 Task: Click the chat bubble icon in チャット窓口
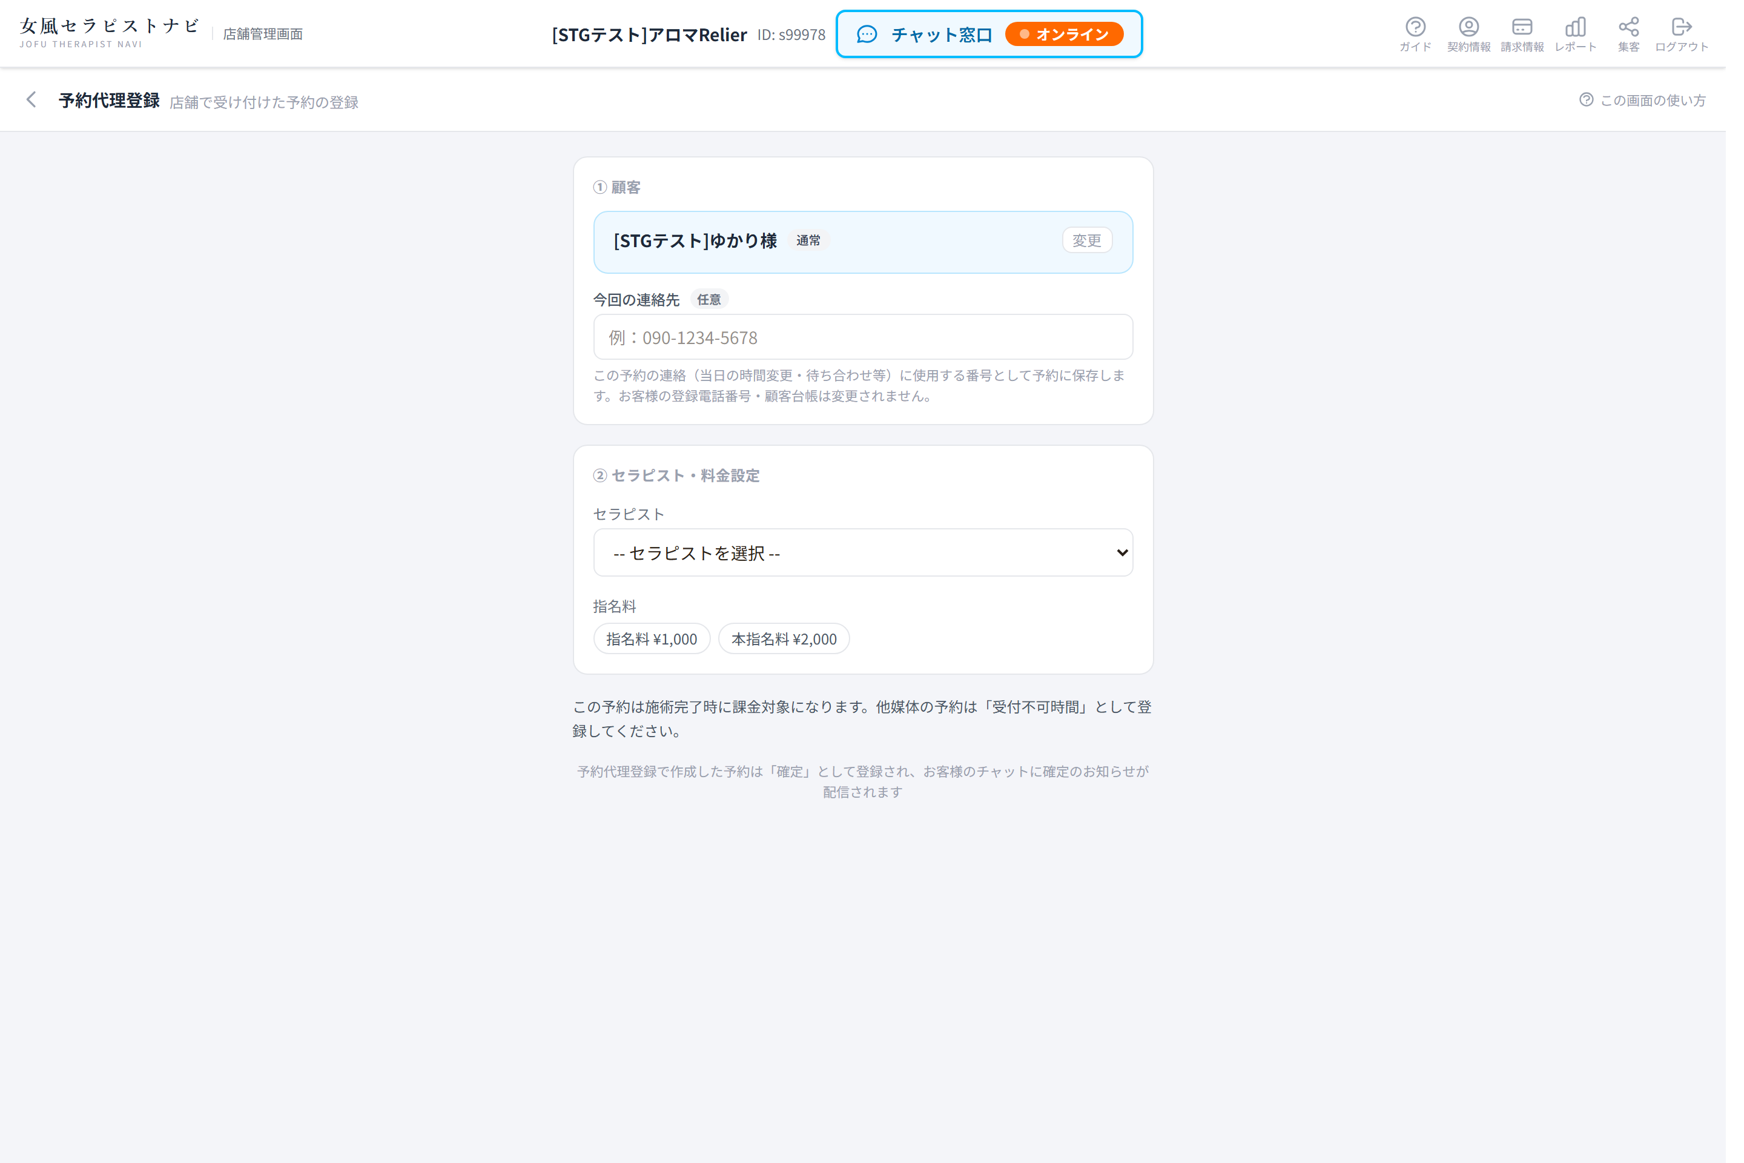click(876, 34)
